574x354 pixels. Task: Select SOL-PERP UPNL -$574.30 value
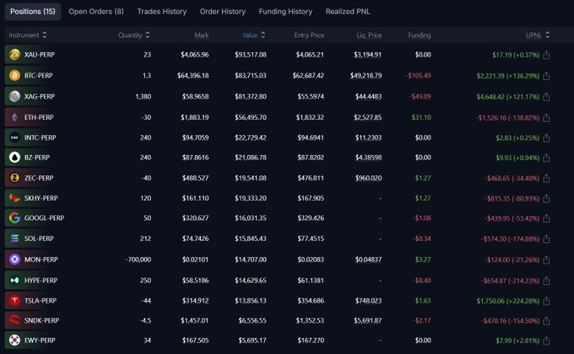coord(494,239)
